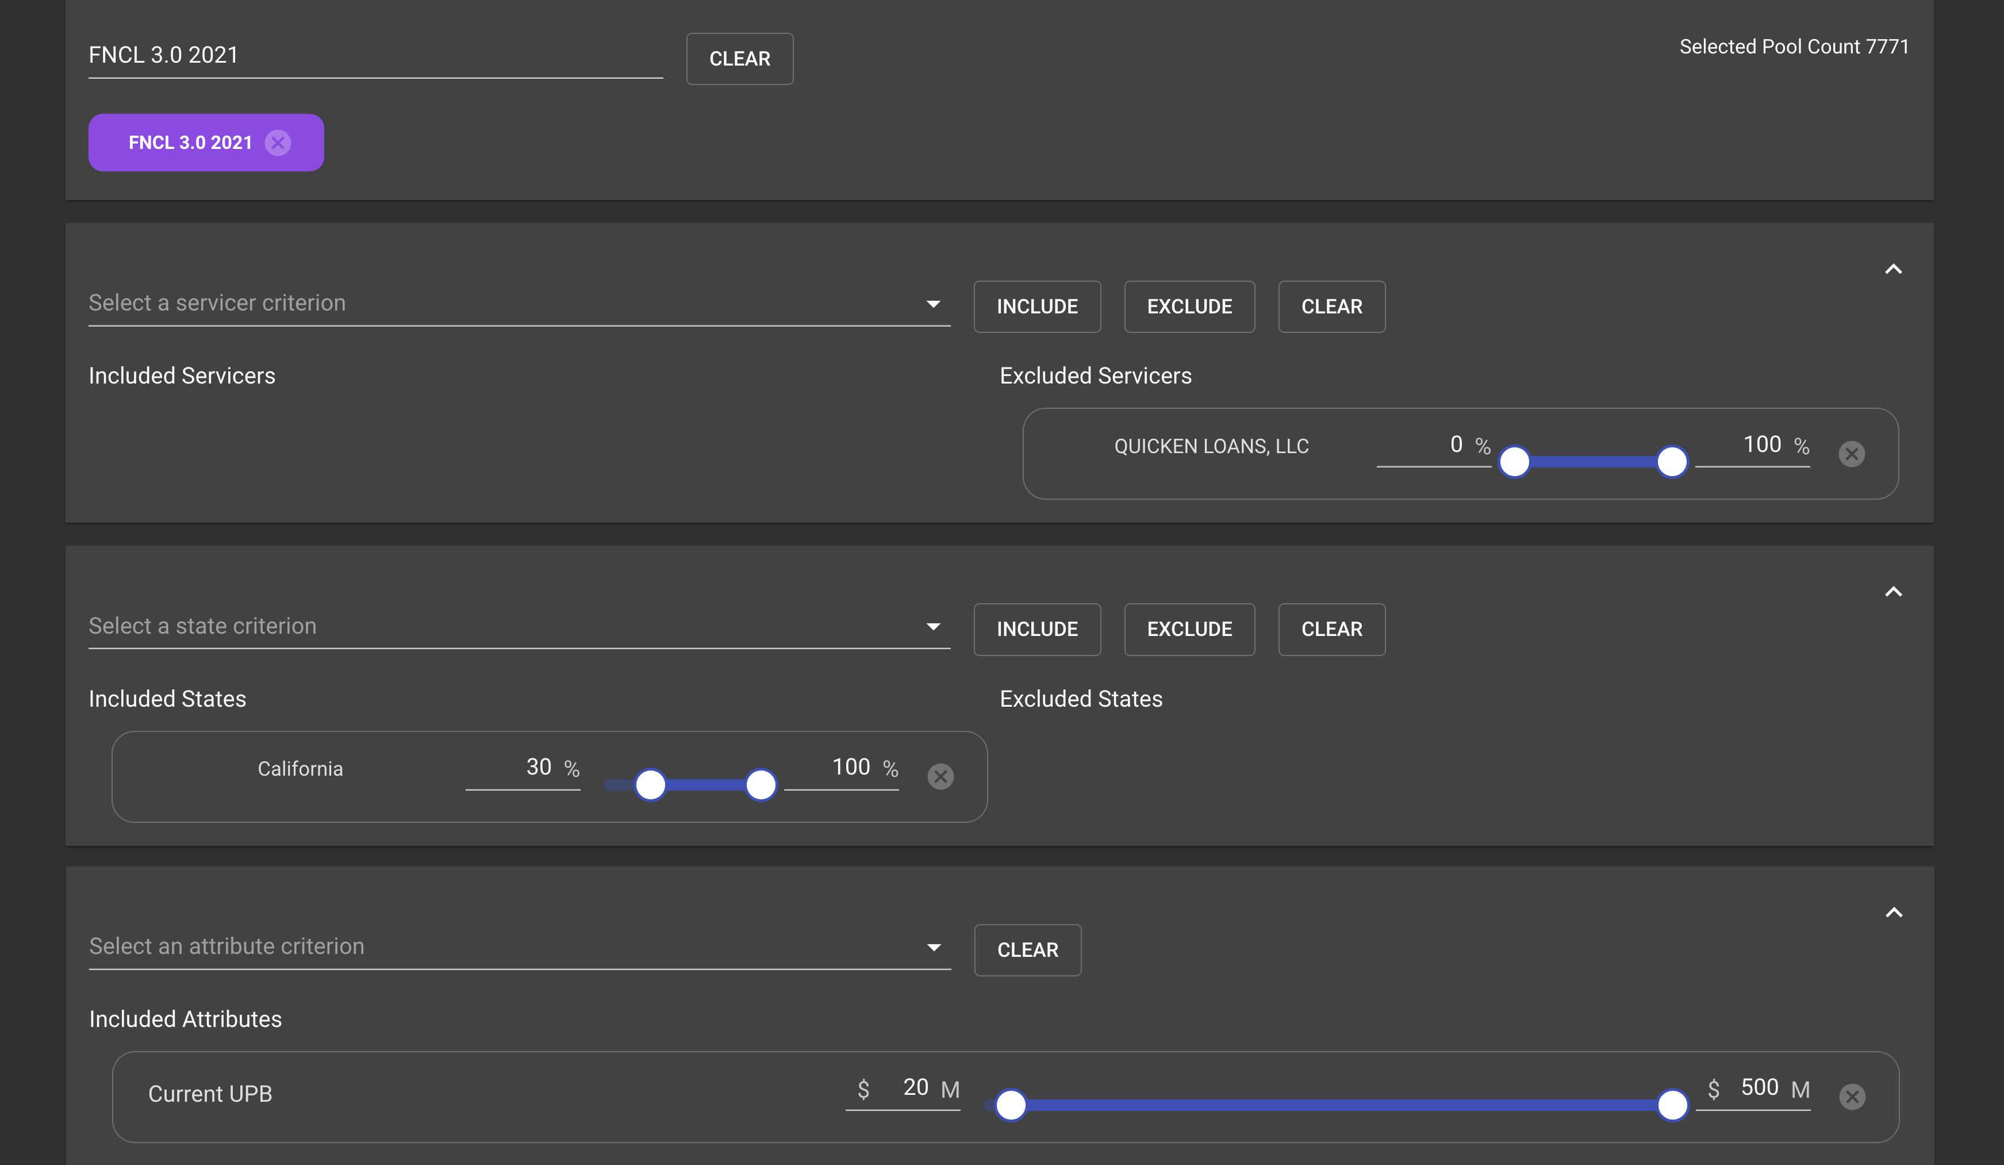The image size is (2004, 1165).
Task: Clear the state criteria
Action: (x=1331, y=629)
